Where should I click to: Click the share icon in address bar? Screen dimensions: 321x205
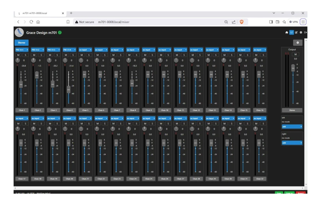click(x=234, y=22)
